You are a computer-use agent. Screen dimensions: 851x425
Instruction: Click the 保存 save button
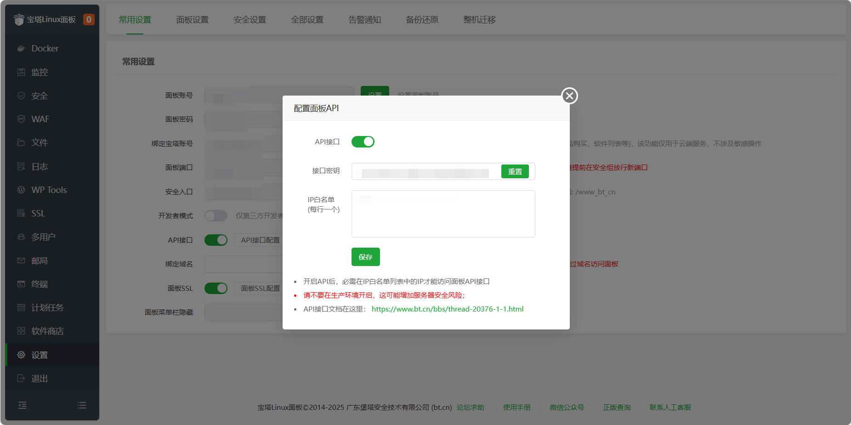pos(365,257)
